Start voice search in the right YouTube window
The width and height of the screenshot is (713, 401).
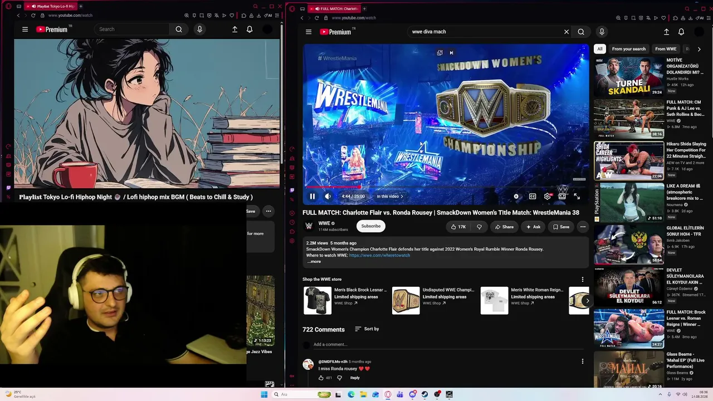[602, 32]
